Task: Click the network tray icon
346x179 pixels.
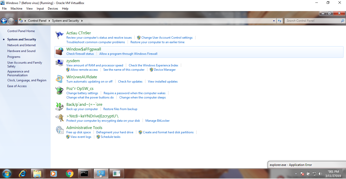Action: tap(314, 174)
